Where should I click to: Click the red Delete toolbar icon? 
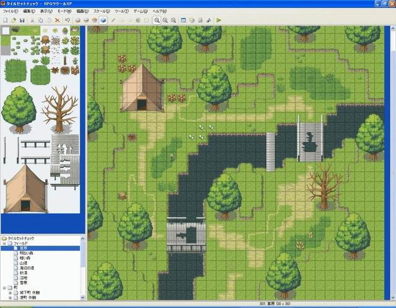(x=57, y=20)
